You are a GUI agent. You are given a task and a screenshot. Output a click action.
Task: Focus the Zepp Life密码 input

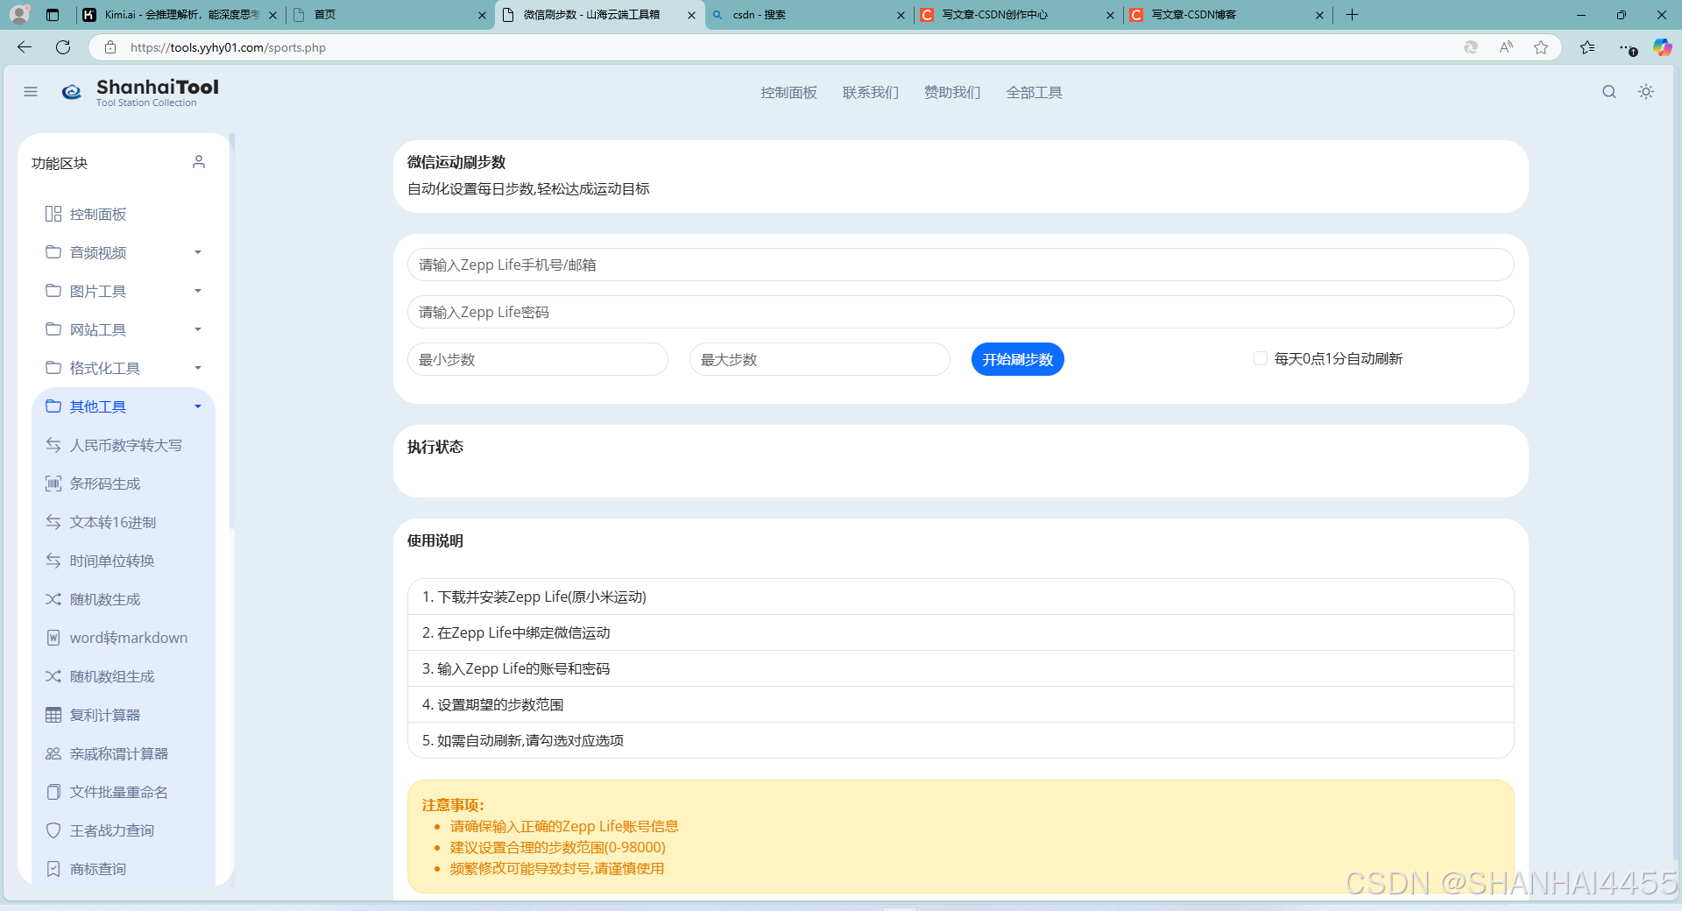coord(960,312)
